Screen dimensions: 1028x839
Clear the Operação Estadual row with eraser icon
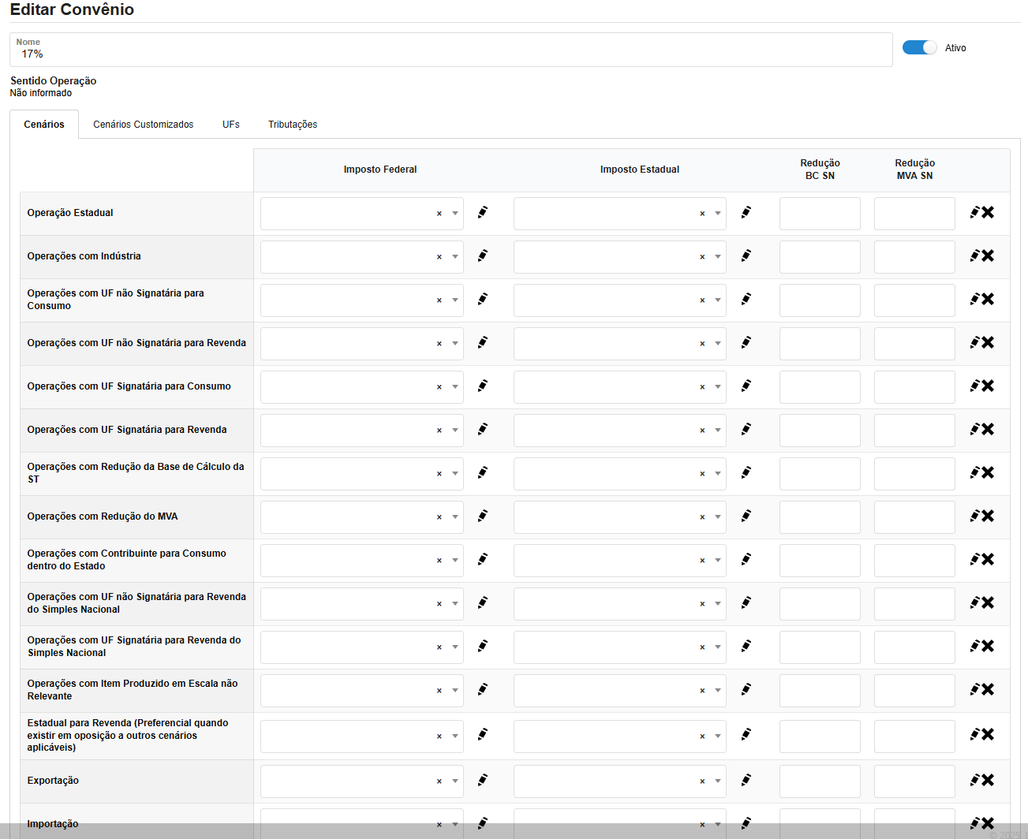coord(981,213)
